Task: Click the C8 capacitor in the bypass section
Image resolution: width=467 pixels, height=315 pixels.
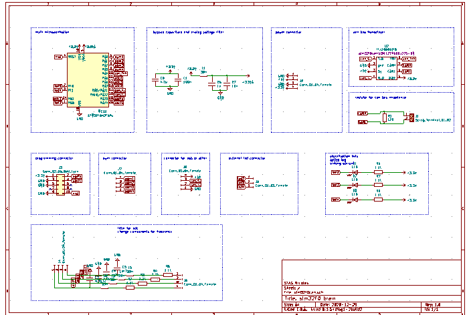Action: (155, 80)
